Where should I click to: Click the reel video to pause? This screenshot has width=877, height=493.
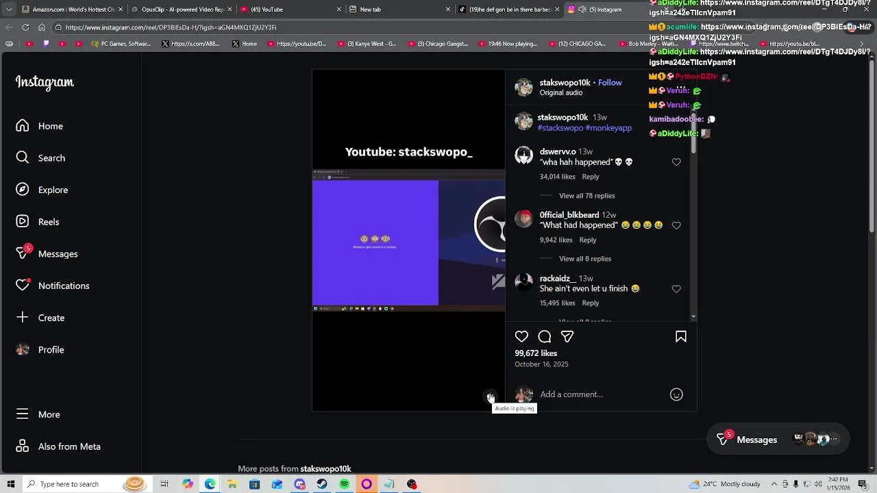tap(408, 240)
